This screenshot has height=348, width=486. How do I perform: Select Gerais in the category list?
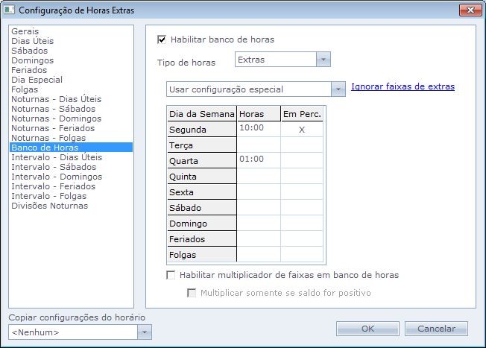tap(26, 32)
